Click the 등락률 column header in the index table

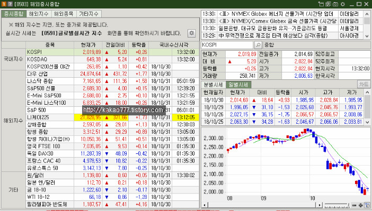(x=139, y=45)
